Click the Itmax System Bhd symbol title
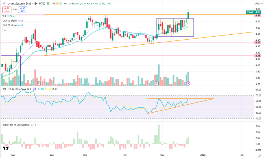Viewport: 264px width, 158px height. tap(26, 3)
